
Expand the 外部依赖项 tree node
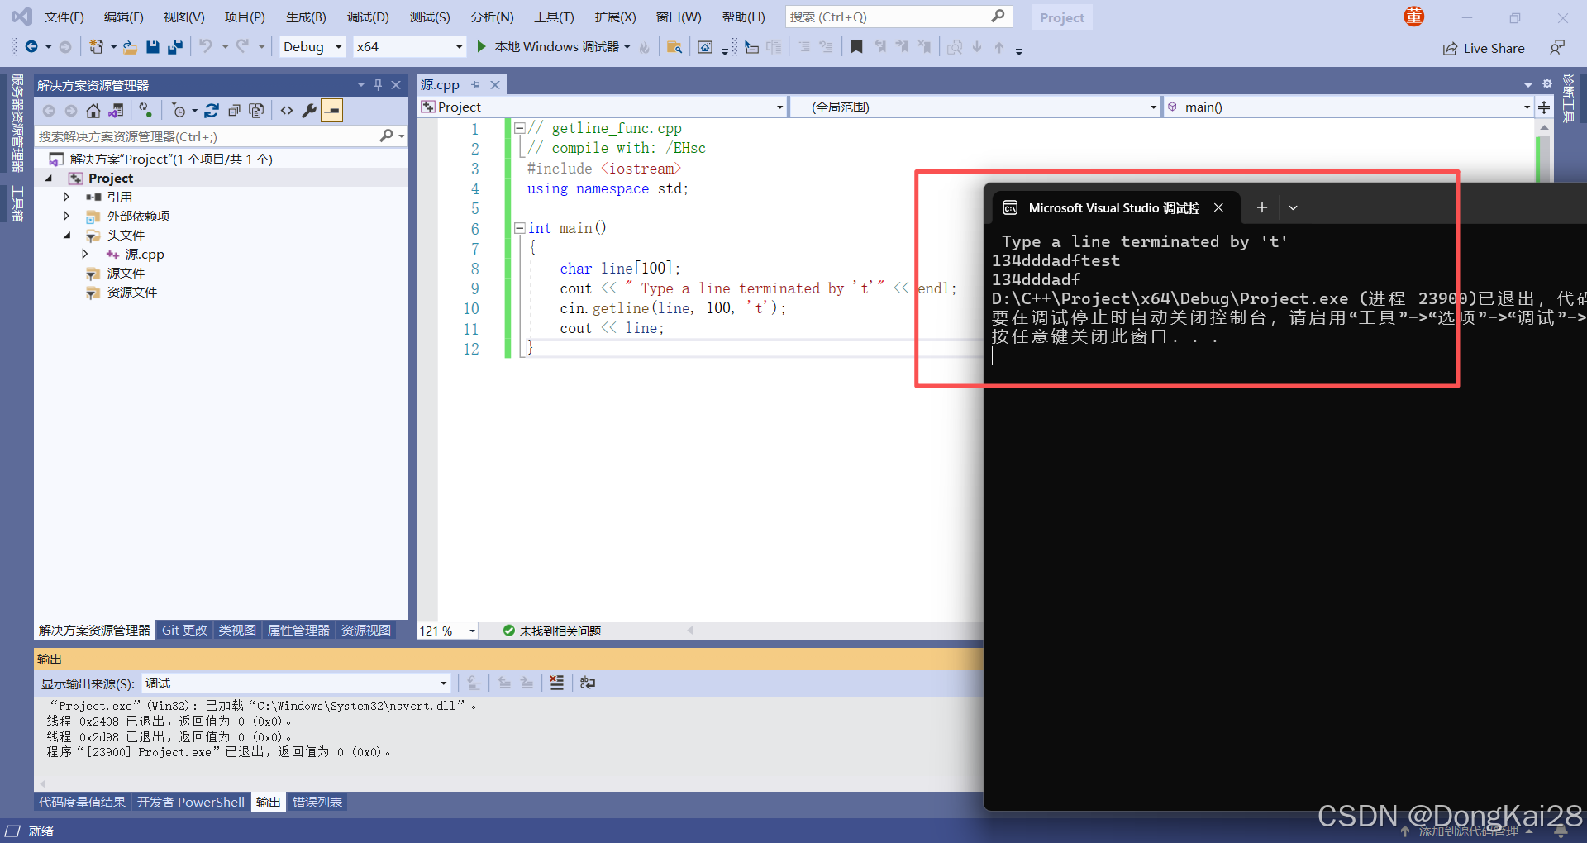click(66, 216)
